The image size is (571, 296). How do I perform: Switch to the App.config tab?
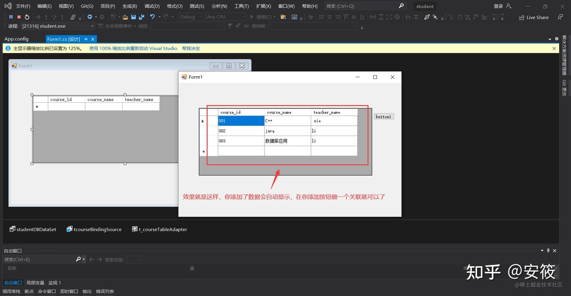[x=16, y=39]
